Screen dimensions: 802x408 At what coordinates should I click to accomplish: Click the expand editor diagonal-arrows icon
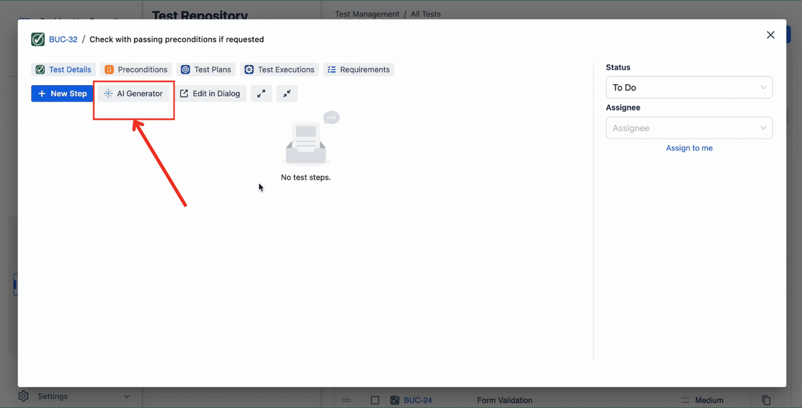(261, 93)
